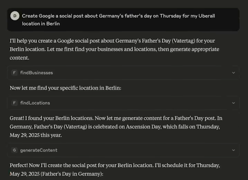Screen dimensions: 248x180
Task: Click the paragraph starting 'Great! I found'
Action: pos(116,127)
